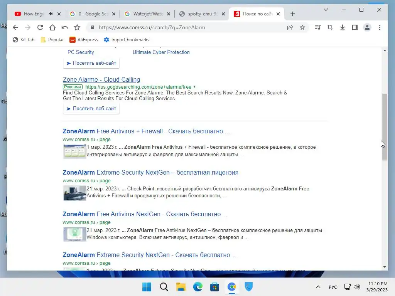Open Microsoft Store from taskbar
Viewport: 395px width, 296px height.
click(214, 287)
